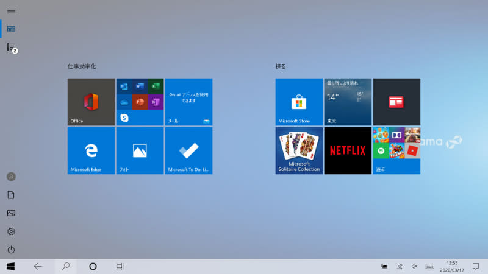Launch OneDrive from the Office apps tile

tap(124, 102)
